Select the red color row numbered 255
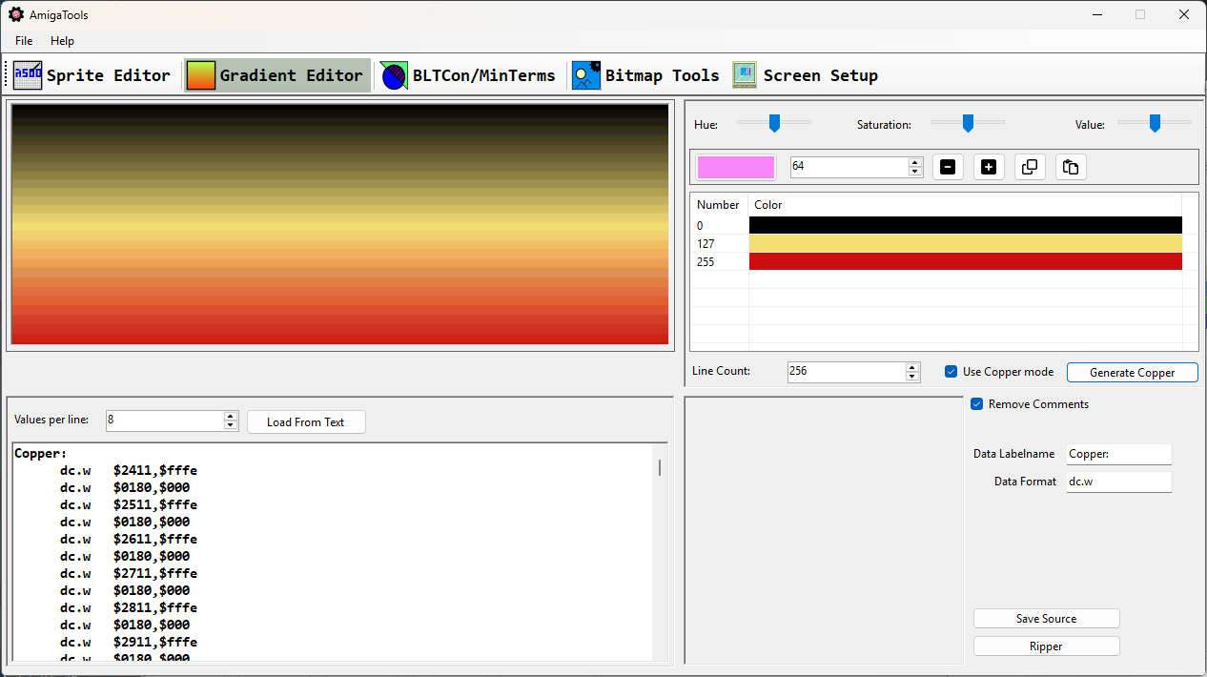The height and width of the screenshot is (677, 1207). coord(937,261)
